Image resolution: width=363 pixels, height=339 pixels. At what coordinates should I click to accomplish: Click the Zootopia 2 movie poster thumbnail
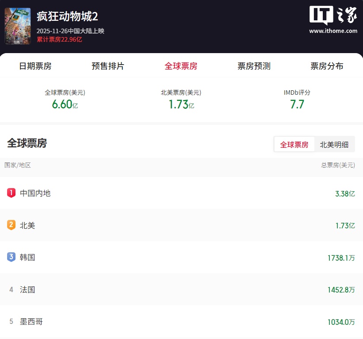18,26
